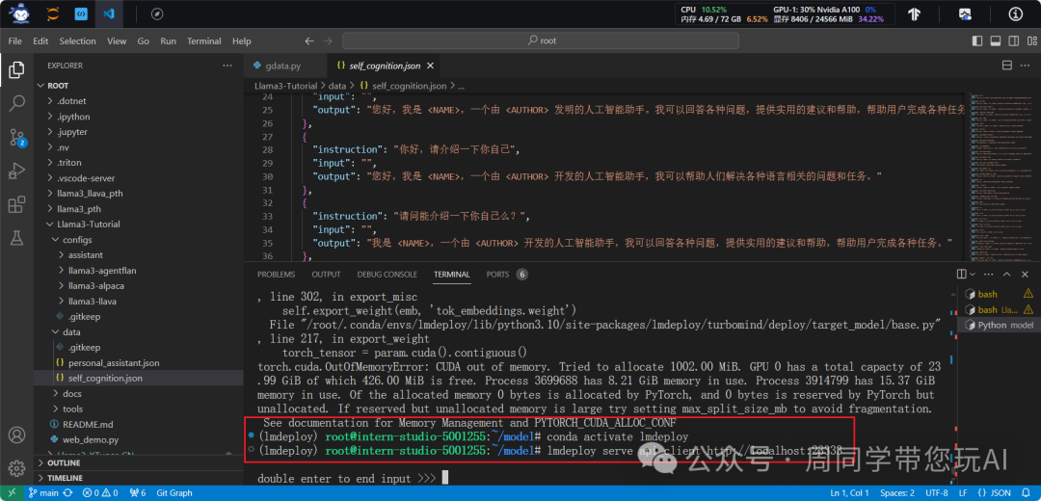Close the self_cognition.json tab
The width and height of the screenshot is (1041, 501).
click(x=430, y=66)
